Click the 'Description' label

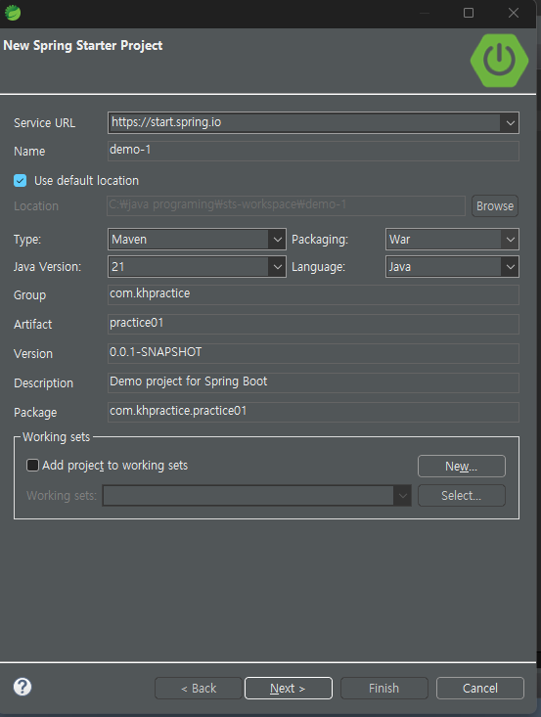click(43, 383)
